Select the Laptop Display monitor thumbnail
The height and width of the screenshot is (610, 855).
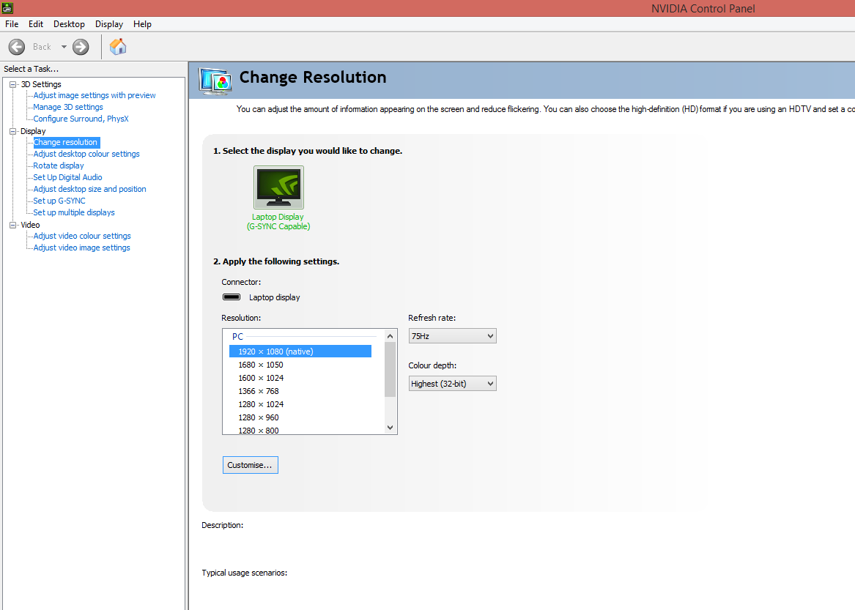[278, 187]
